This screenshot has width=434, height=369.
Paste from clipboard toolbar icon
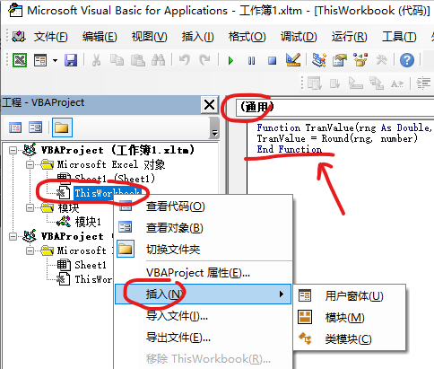pyautogui.click(x=138, y=60)
